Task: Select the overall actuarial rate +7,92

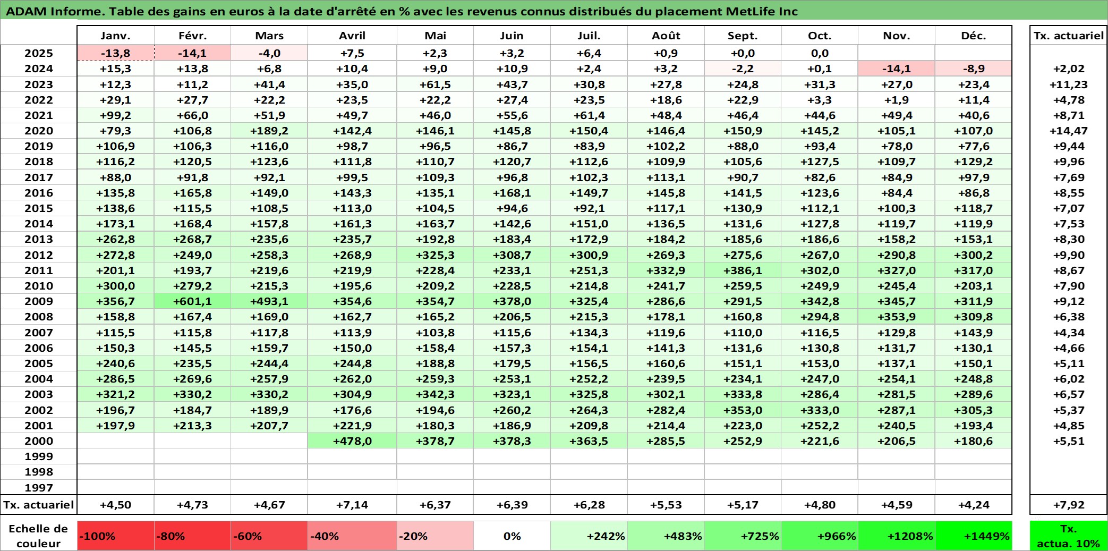Action: tap(1069, 505)
